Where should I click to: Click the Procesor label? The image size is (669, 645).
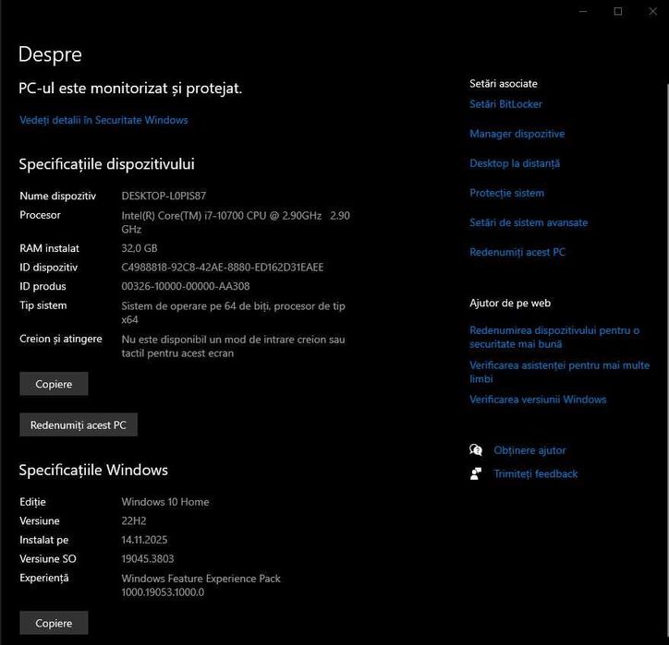pos(40,215)
